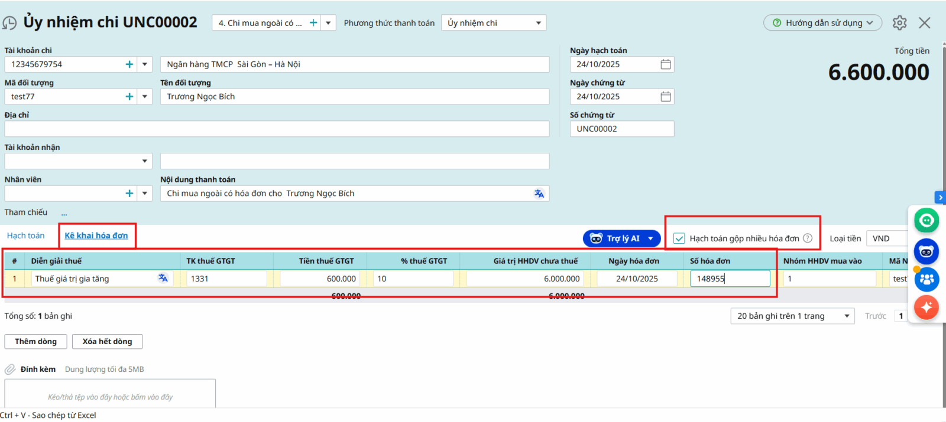This screenshot has height=422, width=946.
Task: Open the settings gear icon
Action: pyautogui.click(x=899, y=23)
